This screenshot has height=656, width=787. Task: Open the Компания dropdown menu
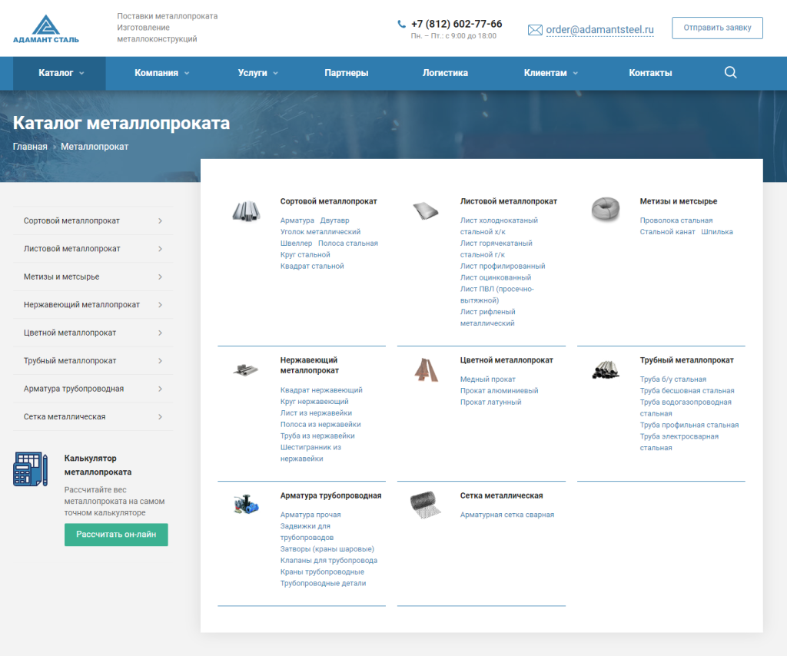coord(161,73)
